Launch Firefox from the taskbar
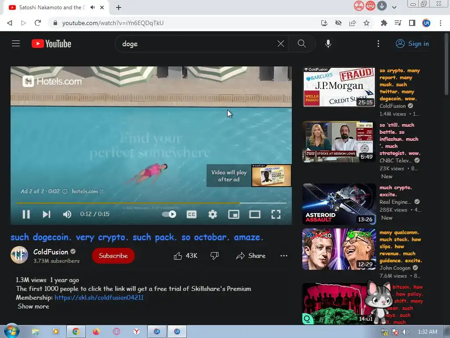Image resolution: width=450 pixels, height=338 pixels. pyautogui.click(x=96, y=332)
